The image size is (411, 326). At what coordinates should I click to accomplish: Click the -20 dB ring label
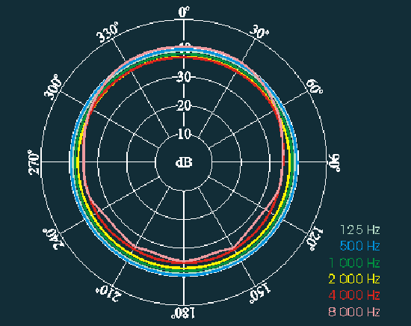coord(184,105)
